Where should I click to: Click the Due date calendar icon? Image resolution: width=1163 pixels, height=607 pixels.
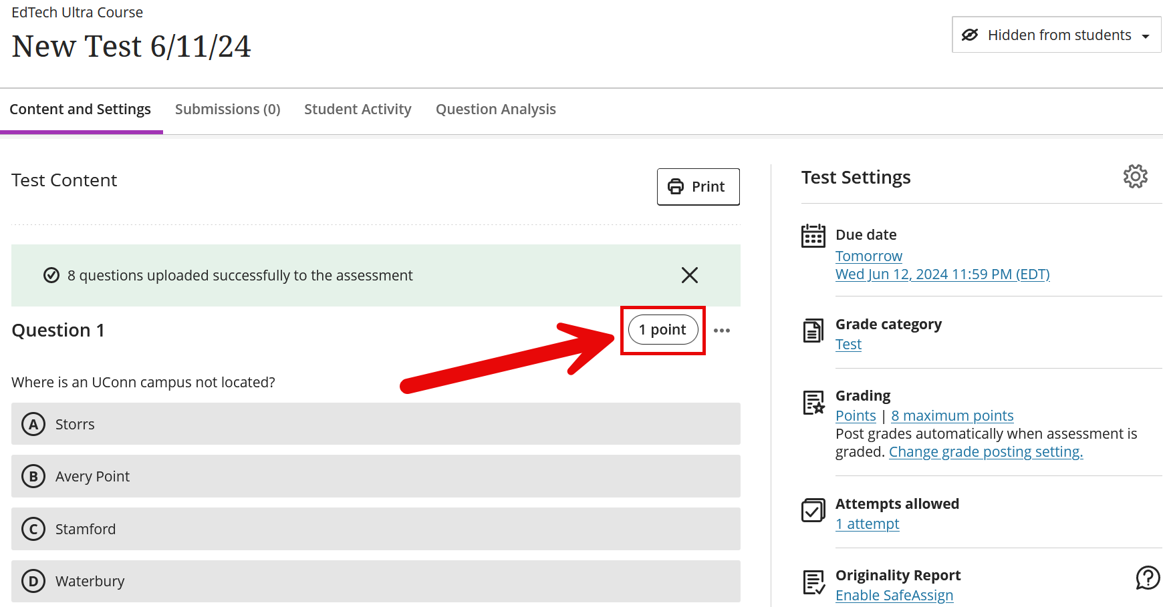pyautogui.click(x=813, y=236)
